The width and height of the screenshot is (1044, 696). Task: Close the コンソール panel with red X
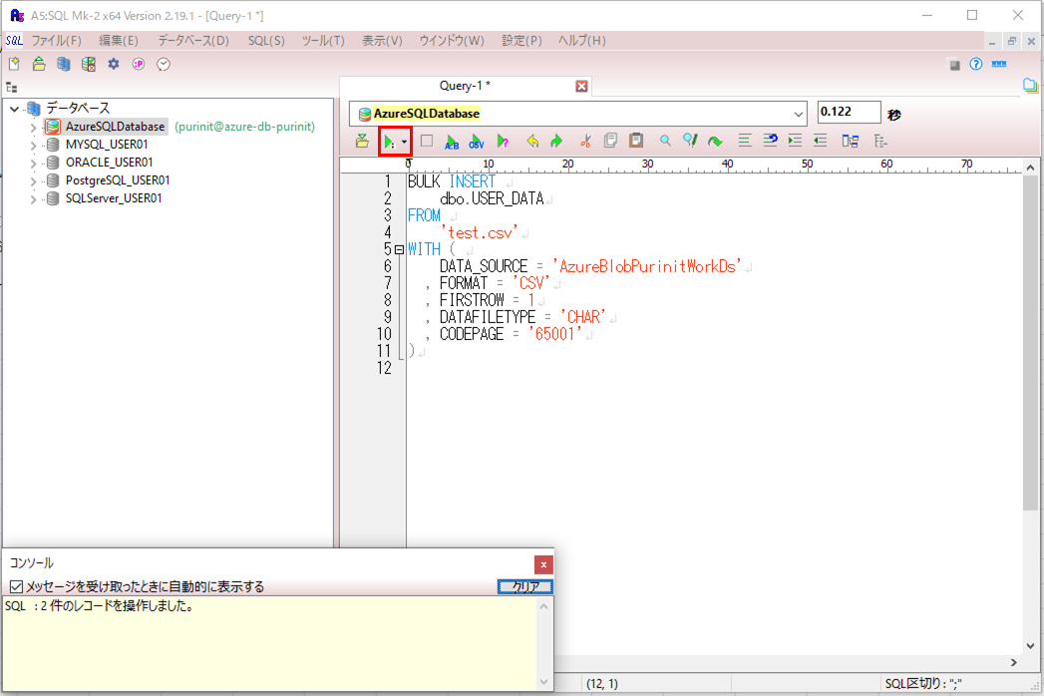(x=543, y=564)
